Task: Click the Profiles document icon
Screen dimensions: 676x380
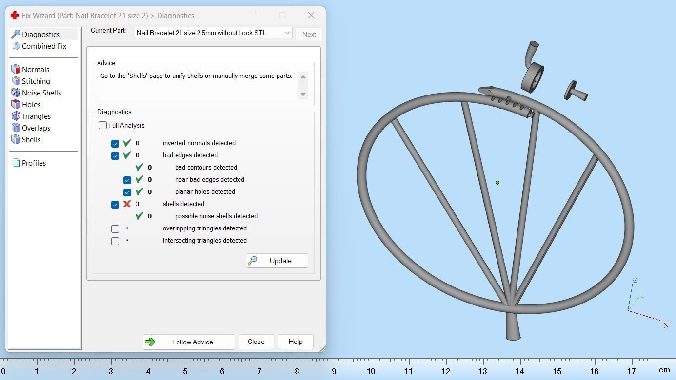Action: pos(16,163)
